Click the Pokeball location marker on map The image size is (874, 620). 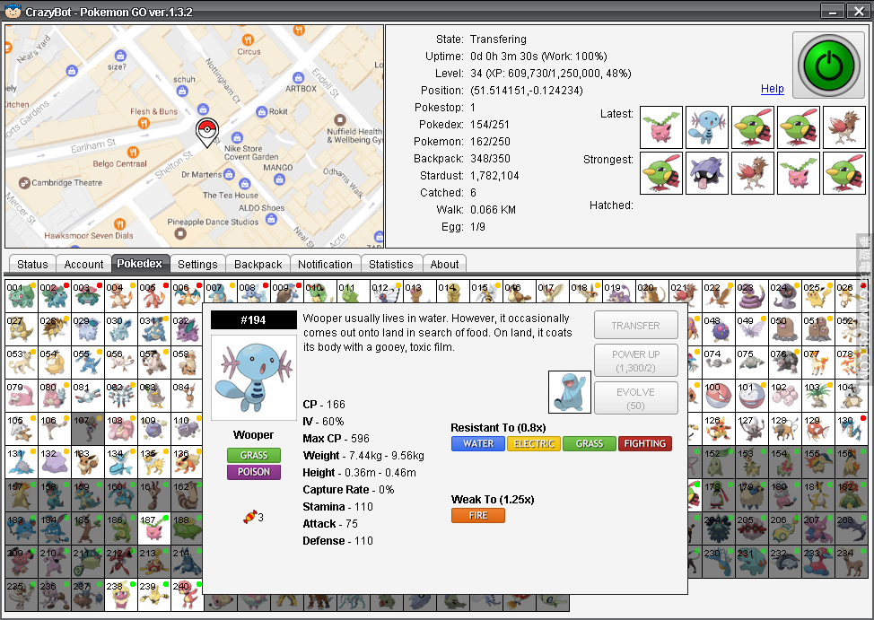[206, 132]
